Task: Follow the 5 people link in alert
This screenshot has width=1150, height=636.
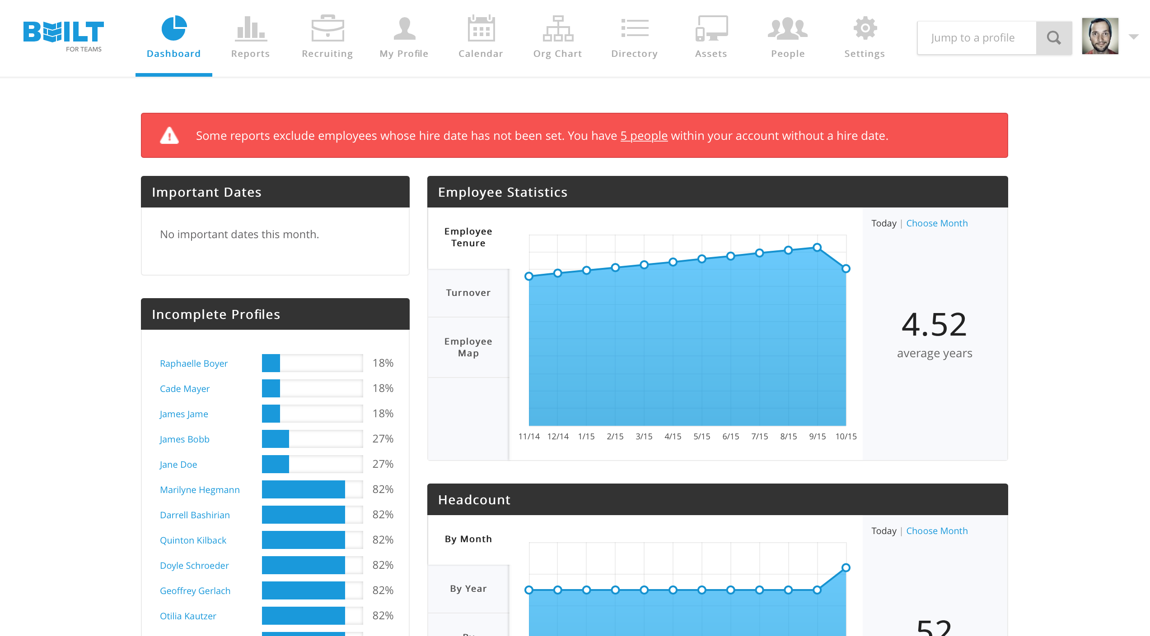Action: [x=644, y=136]
